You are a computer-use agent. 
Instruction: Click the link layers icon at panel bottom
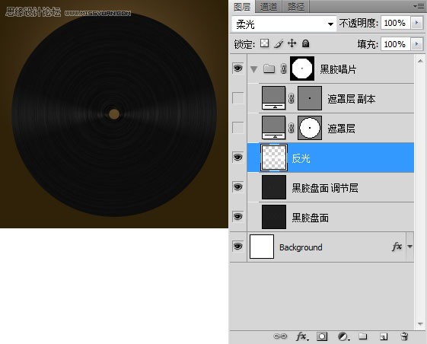click(x=280, y=336)
